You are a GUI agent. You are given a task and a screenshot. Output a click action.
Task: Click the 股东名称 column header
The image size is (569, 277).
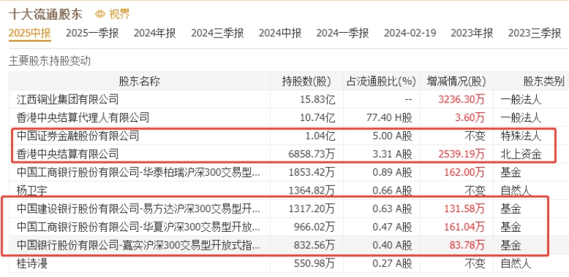click(139, 81)
